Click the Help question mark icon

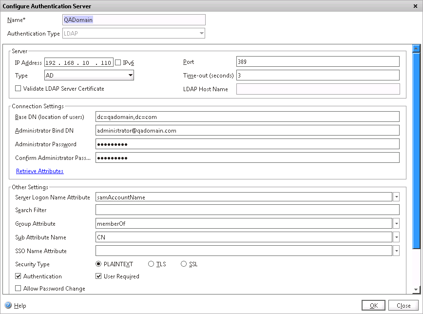tap(8, 306)
